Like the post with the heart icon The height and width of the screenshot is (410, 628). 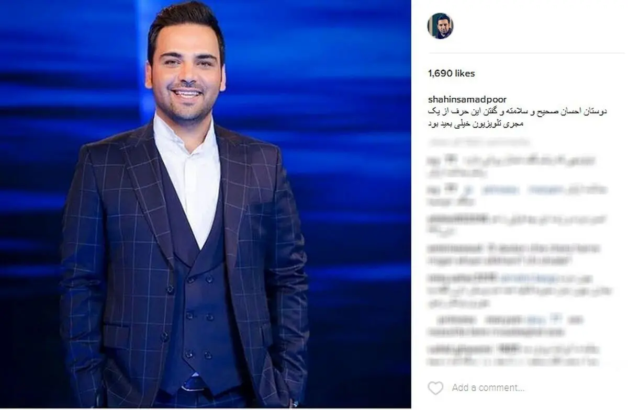pyautogui.click(x=435, y=388)
